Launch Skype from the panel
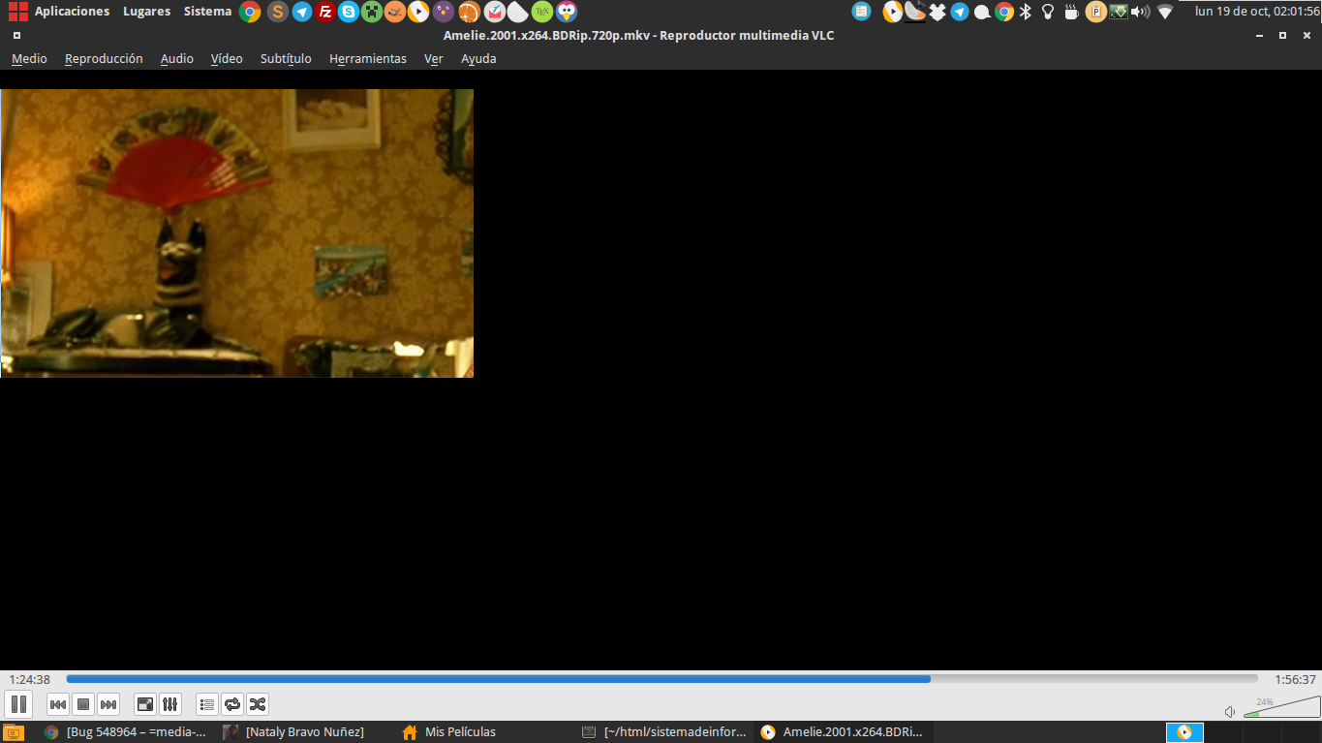The image size is (1322, 743). coord(349,12)
